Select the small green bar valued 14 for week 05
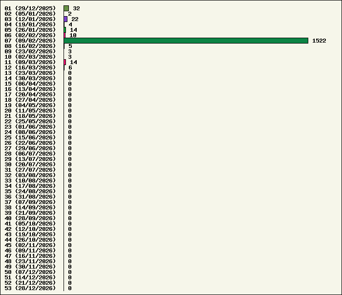This screenshot has width=342, height=295. pos(65,30)
